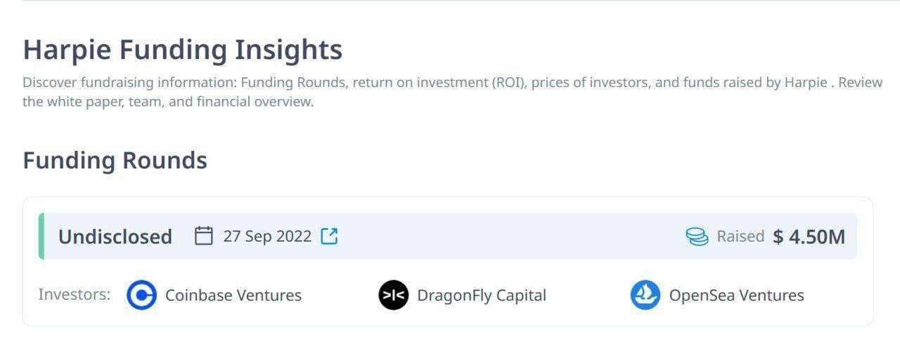Viewport: 900px width, 351px height.
Task: Click the calendar icon before 27 Sep 2022
Action: (x=204, y=236)
